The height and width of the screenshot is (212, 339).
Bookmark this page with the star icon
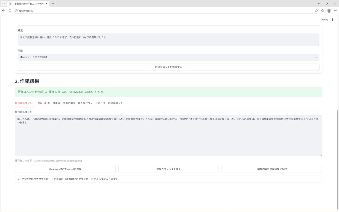click(316, 11)
